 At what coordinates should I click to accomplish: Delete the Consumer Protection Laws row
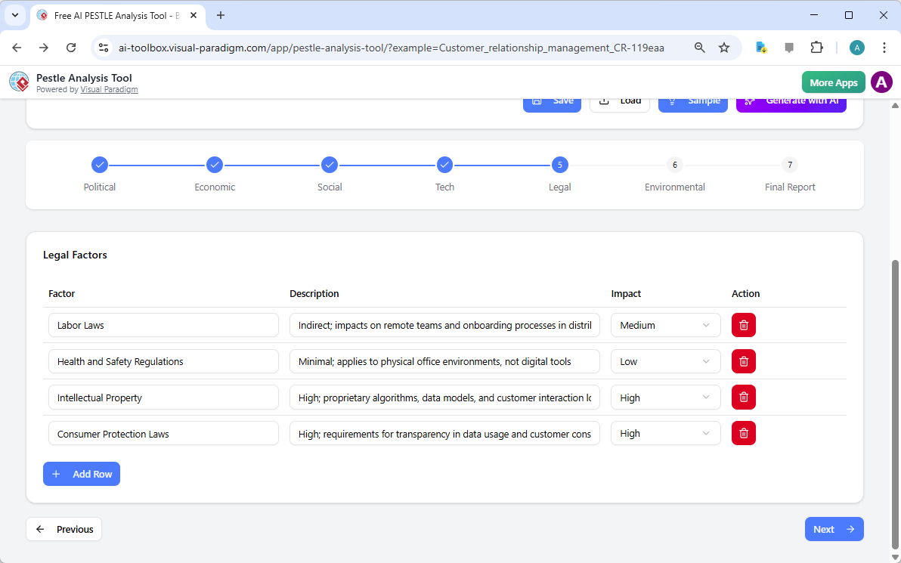pos(743,433)
